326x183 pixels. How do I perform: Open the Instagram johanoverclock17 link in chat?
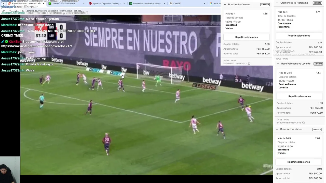click(36, 46)
